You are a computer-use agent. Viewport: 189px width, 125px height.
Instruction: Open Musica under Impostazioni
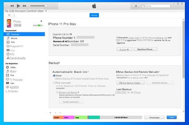(14, 38)
